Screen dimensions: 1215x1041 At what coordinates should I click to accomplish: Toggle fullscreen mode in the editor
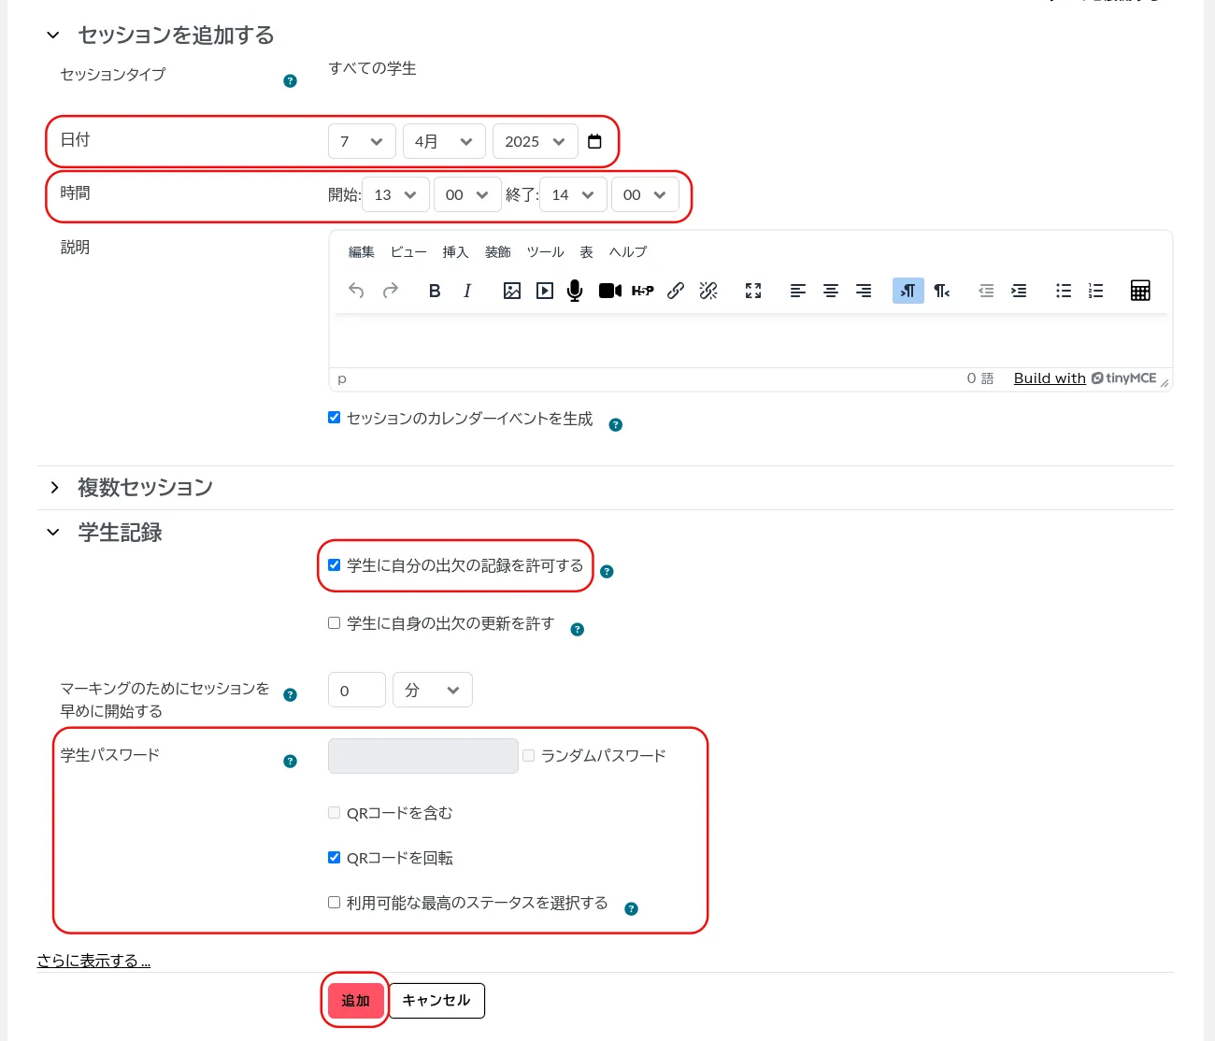point(753,291)
